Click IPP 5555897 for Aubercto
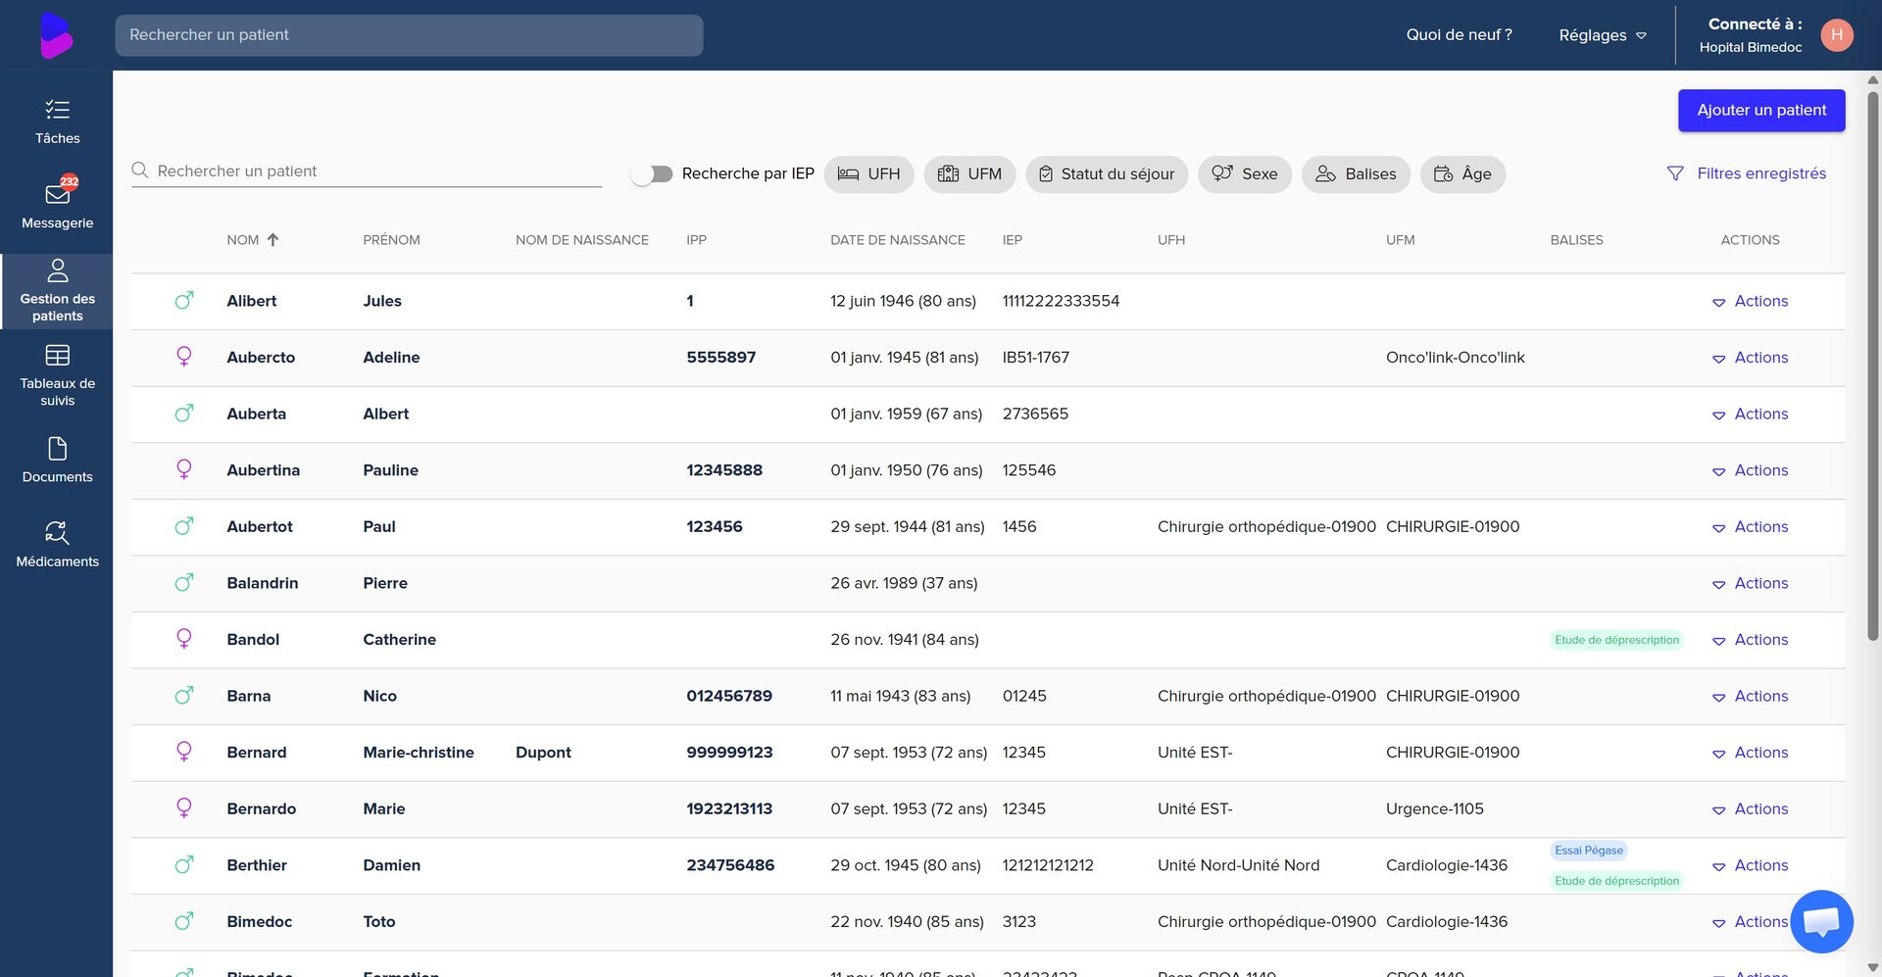Screen dimensions: 1882x977 click(721, 358)
